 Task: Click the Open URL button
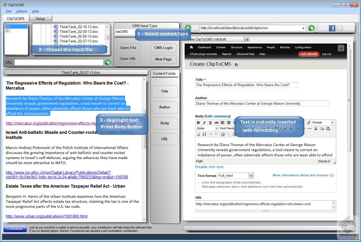coord(128,59)
